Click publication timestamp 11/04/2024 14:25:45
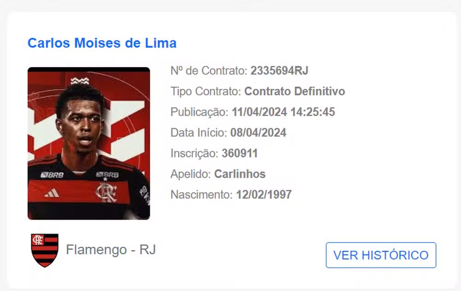 [x=283, y=112]
